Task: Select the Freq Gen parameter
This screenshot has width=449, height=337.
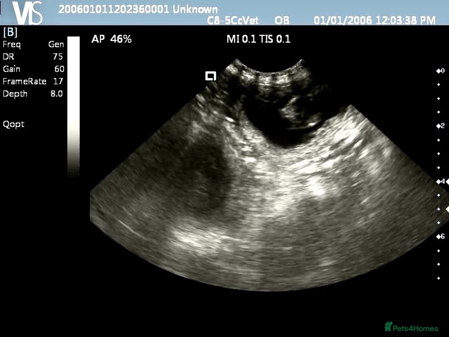Action: (33, 45)
